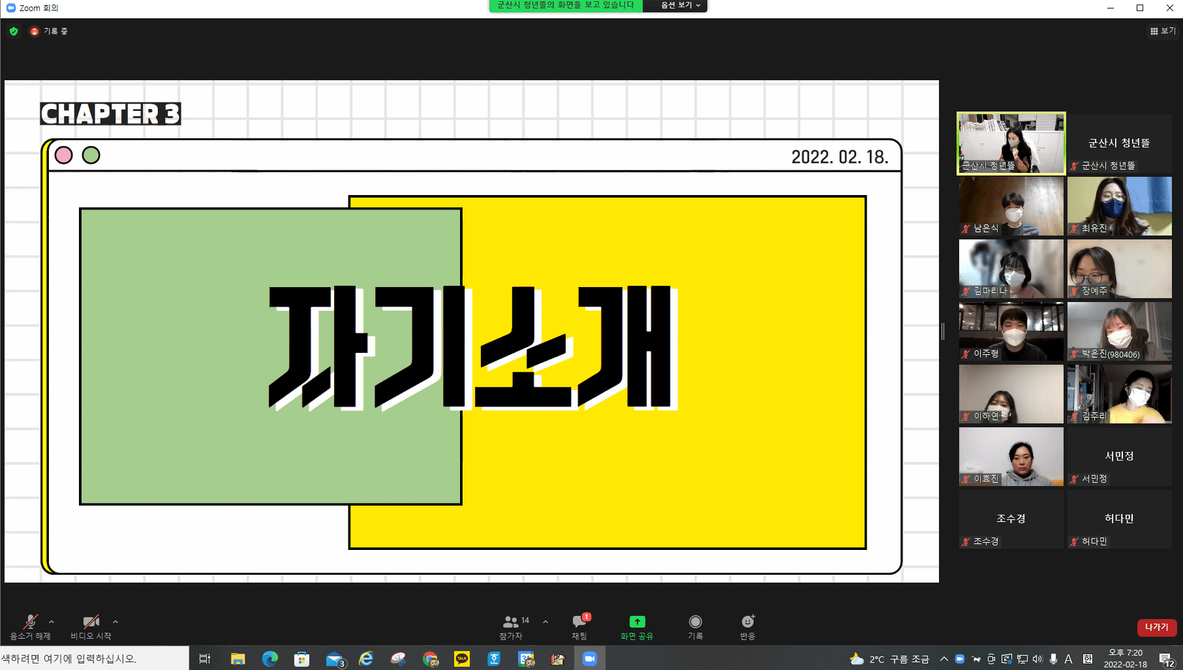Click the CHAPTER 3 heading on the slide

tap(110, 114)
